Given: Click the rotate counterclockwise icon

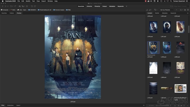Looking at the screenshot, I should pos(32,6).
